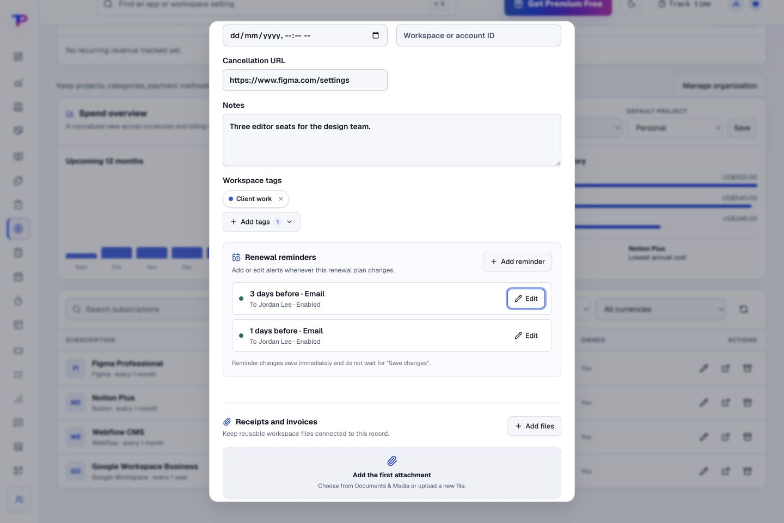The height and width of the screenshot is (523, 784).
Task: Edit the 3 days before reminder
Action: [x=526, y=299]
